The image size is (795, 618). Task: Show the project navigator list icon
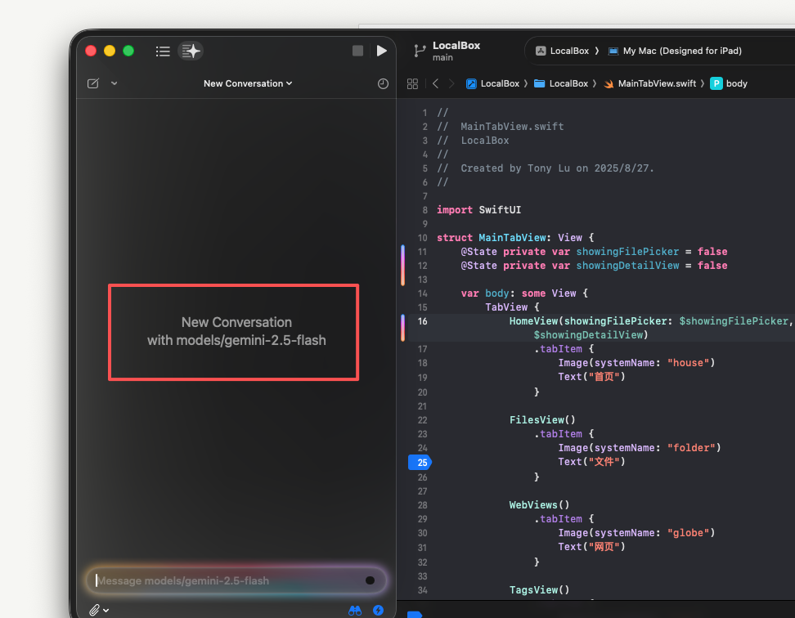163,51
